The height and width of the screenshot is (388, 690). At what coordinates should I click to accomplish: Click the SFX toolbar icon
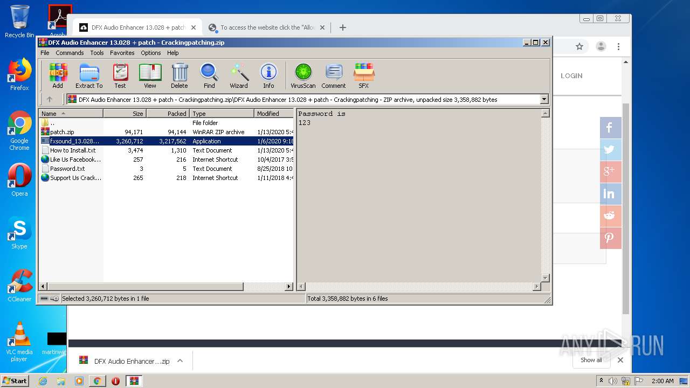(364, 76)
